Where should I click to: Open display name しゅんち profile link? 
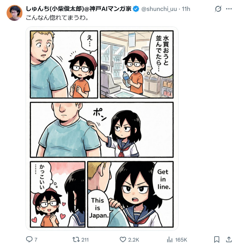click(79, 9)
